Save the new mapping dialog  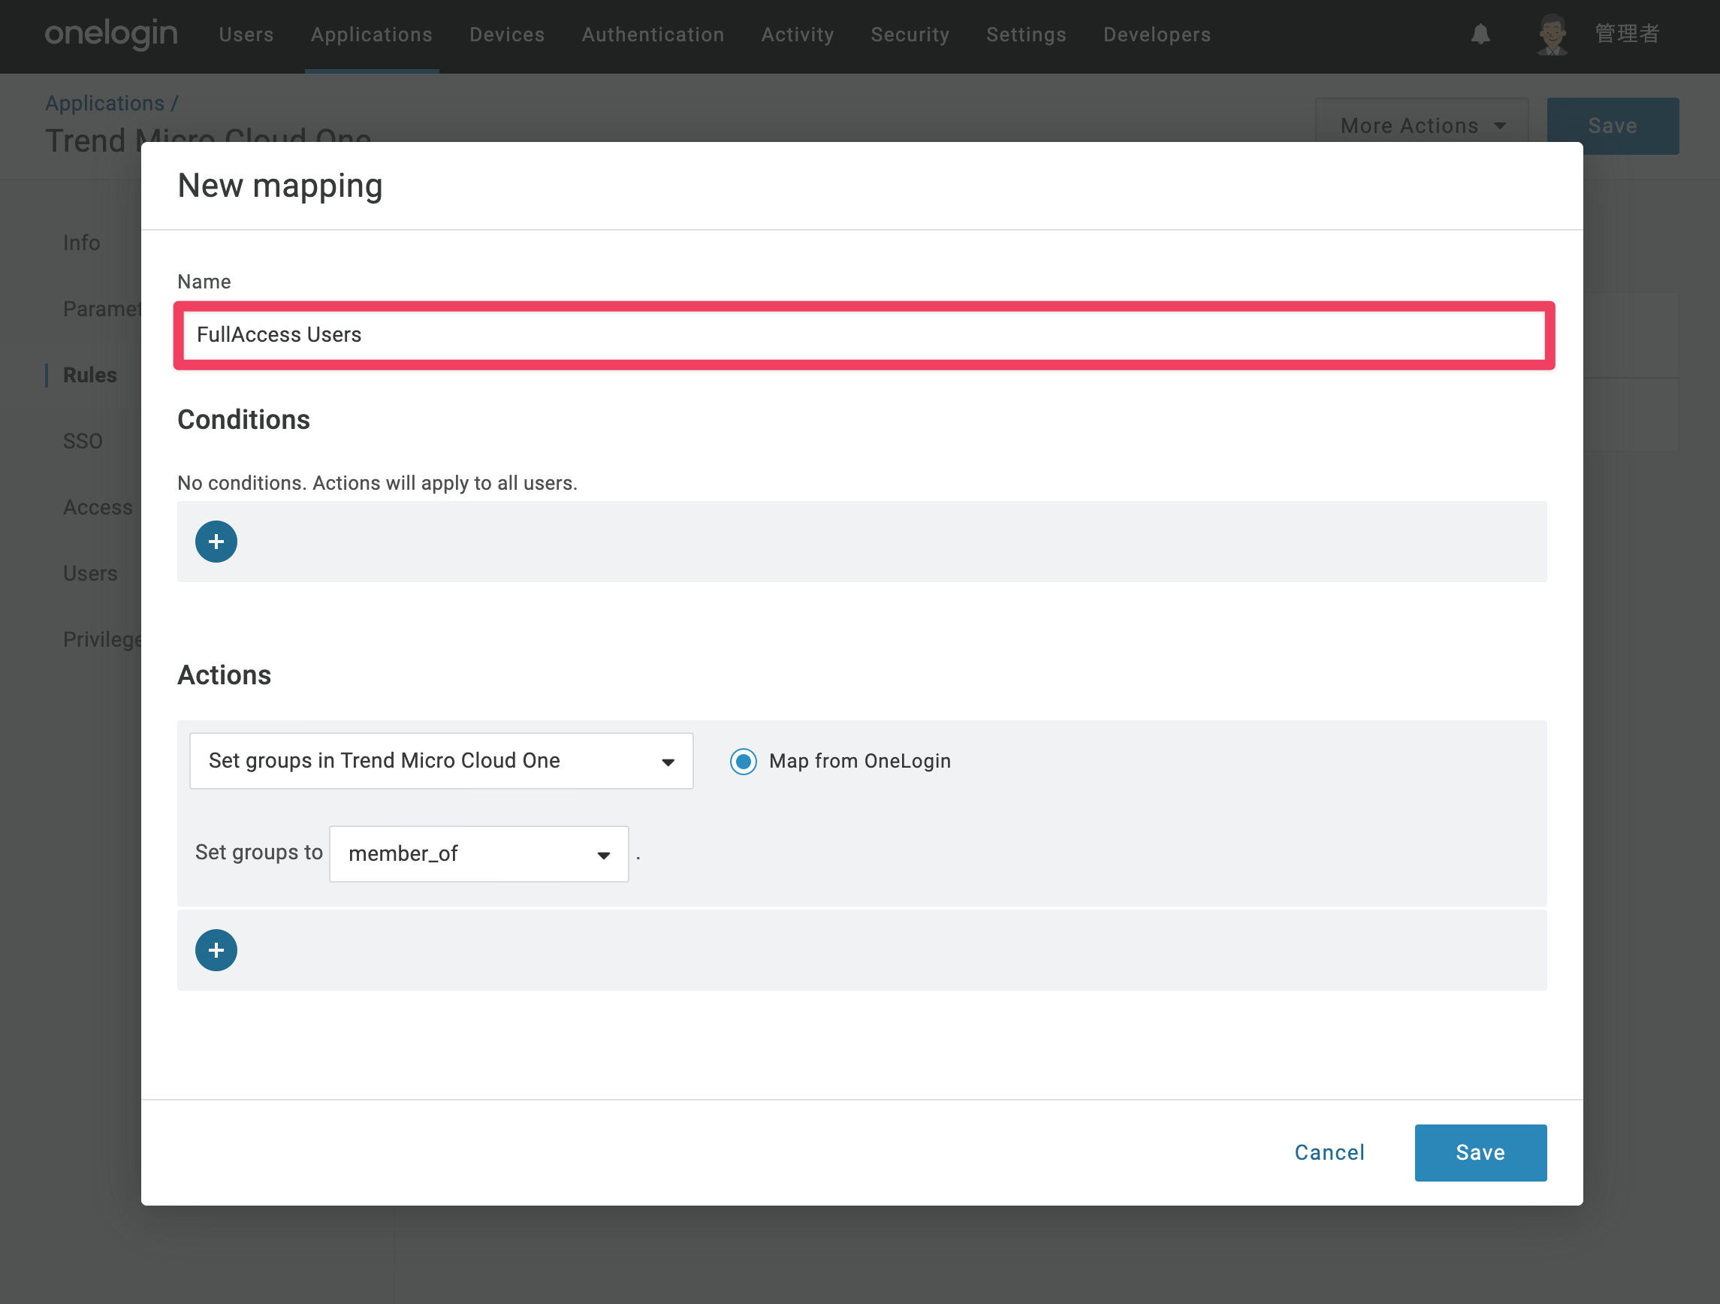(x=1480, y=1152)
